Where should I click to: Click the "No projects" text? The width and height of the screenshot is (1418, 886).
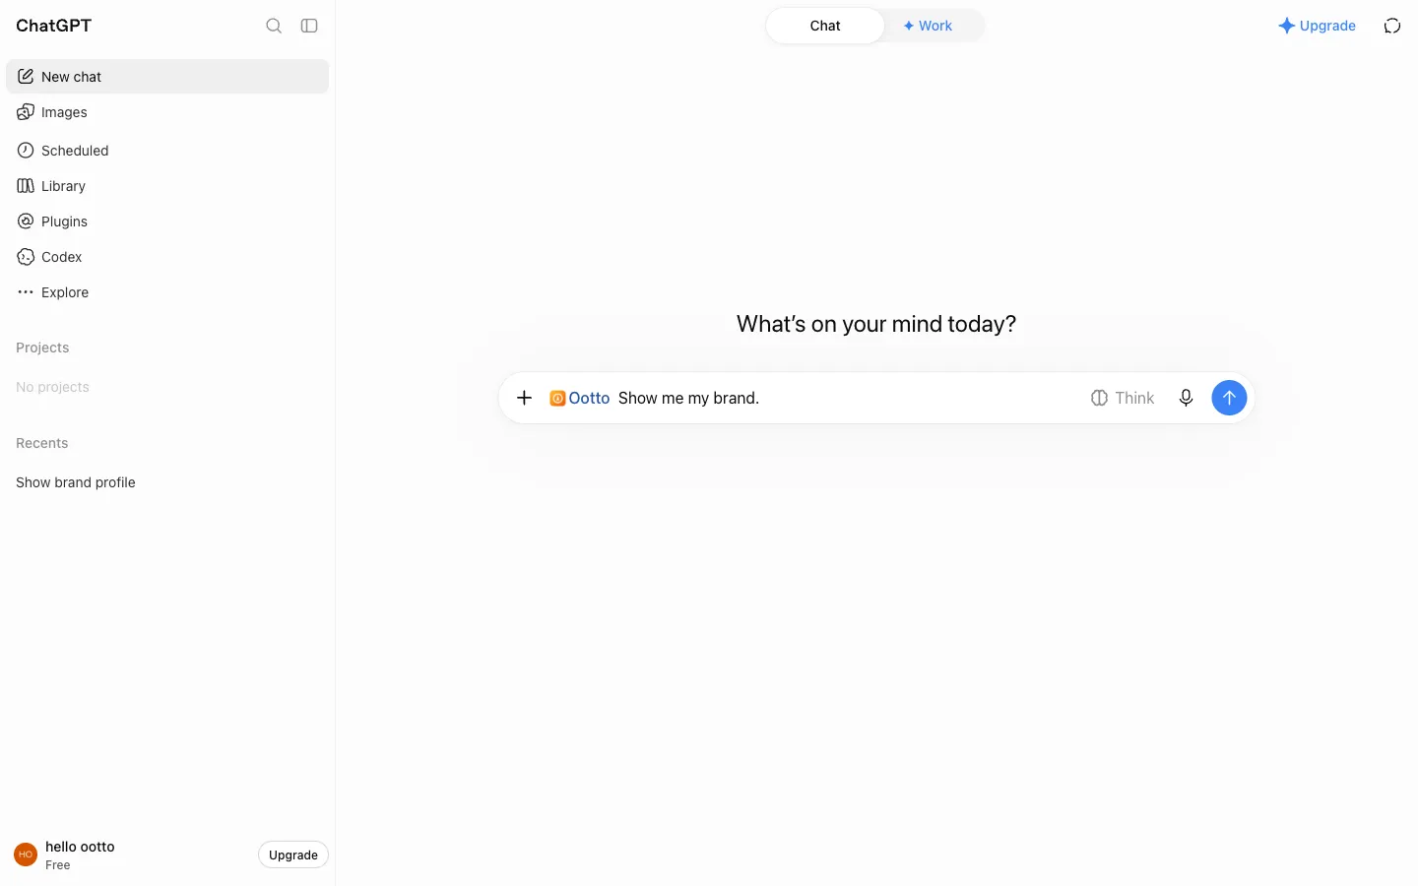(52, 387)
